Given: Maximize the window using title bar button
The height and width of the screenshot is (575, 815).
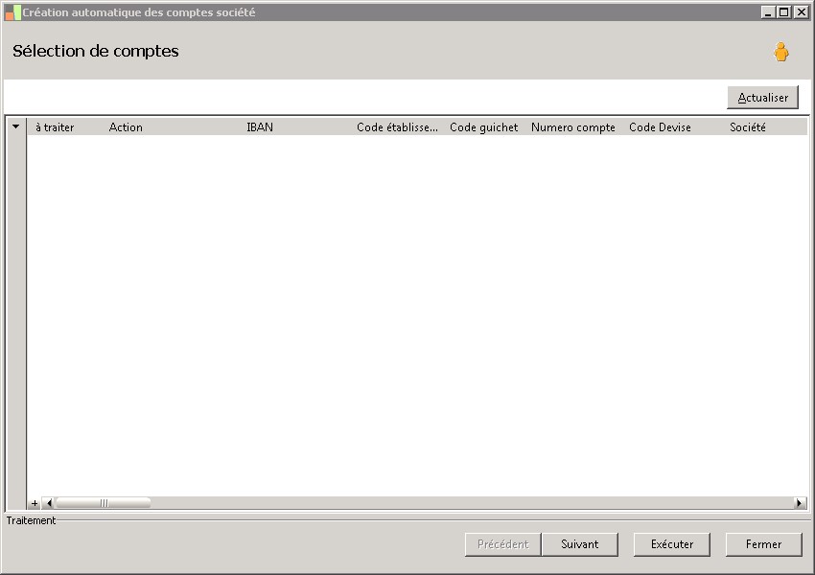Looking at the screenshot, I should click(784, 11).
